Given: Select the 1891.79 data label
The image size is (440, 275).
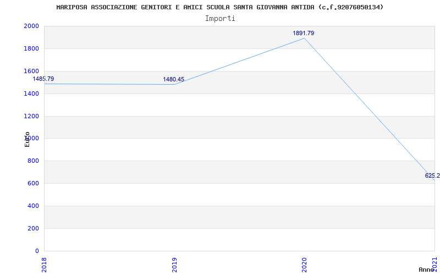Looking at the screenshot, I should (304, 33).
